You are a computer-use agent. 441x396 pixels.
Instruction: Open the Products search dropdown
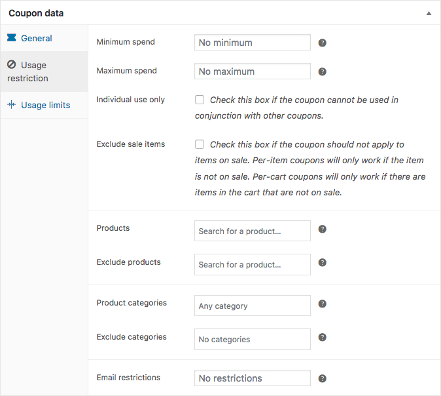pyautogui.click(x=252, y=231)
